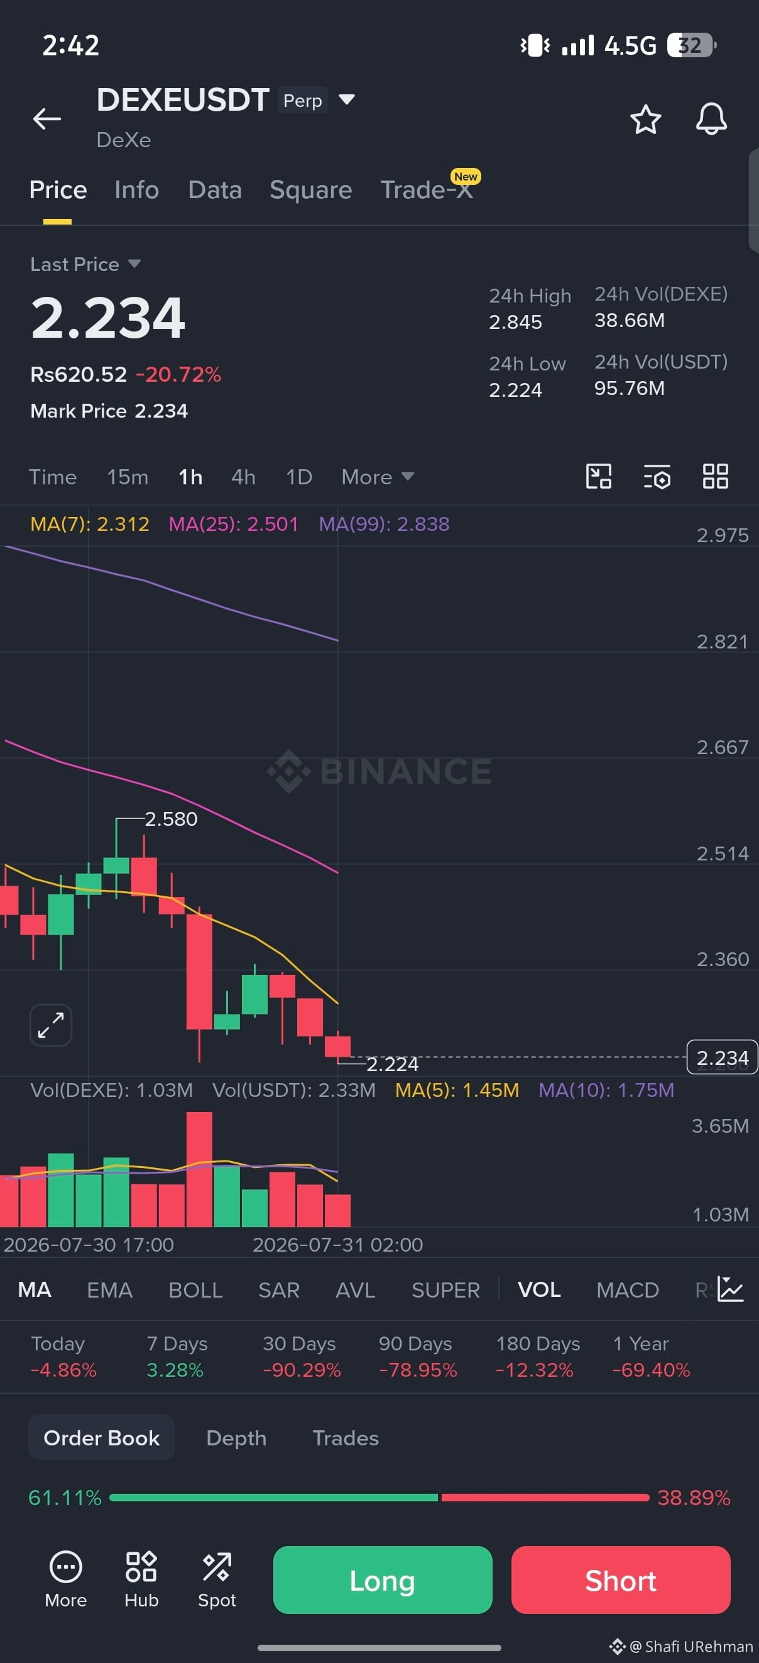Switch to the Price tab
759x1663 pixels.
[x=58, y=190]
